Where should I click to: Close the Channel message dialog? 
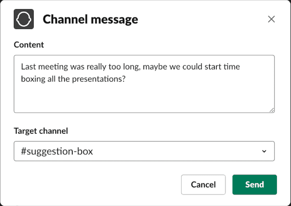pos(271,19)
